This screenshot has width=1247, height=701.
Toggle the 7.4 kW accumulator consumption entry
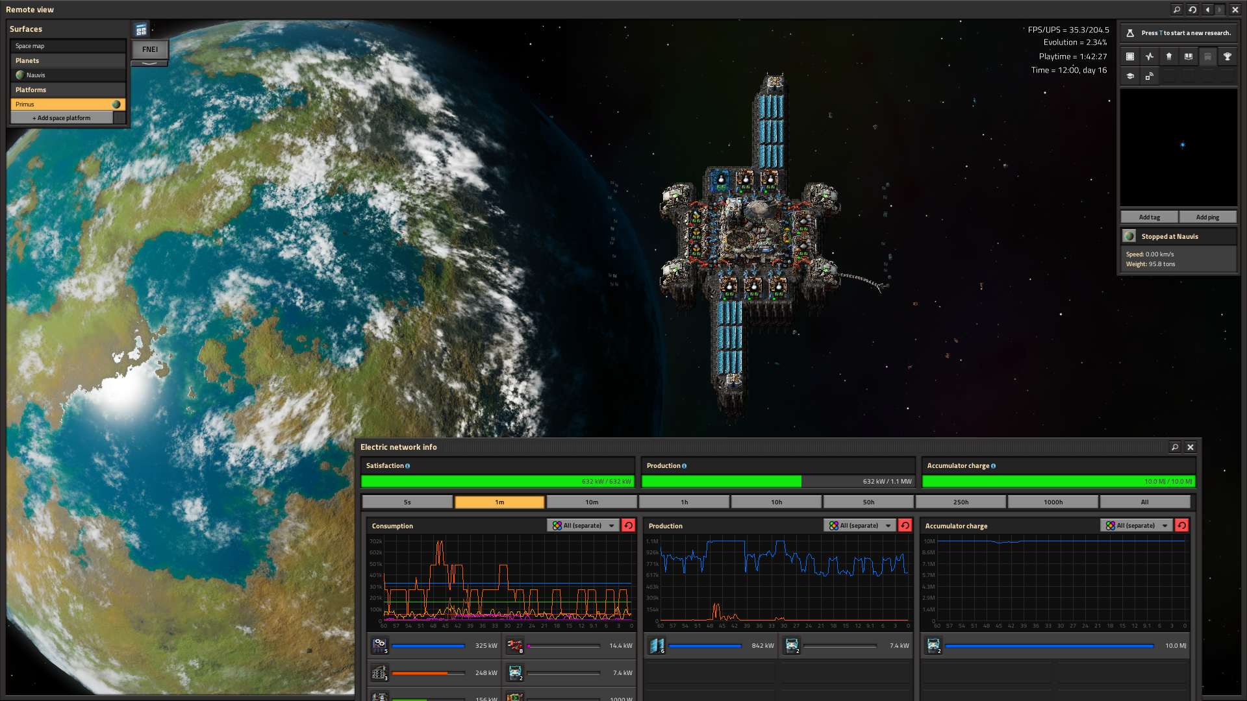(570, 673)
